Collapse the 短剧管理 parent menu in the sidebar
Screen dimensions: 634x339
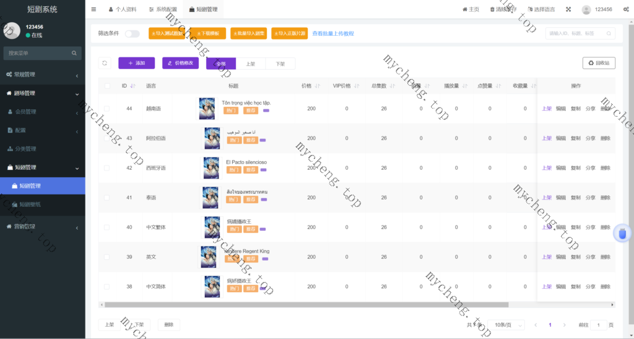(x=43, y=167)
